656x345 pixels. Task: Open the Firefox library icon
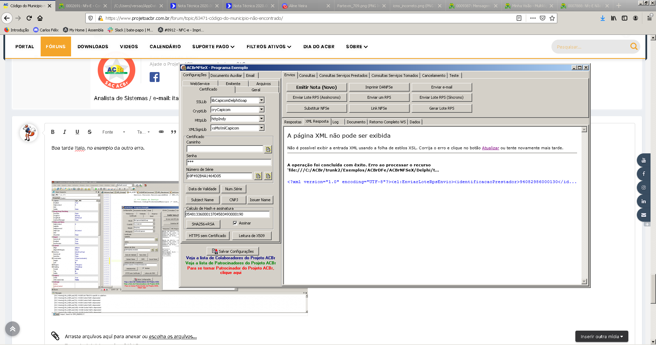pos(614,18)
